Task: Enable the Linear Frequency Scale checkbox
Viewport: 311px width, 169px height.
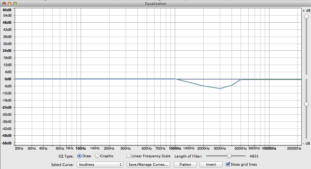Action: [128, 156]
